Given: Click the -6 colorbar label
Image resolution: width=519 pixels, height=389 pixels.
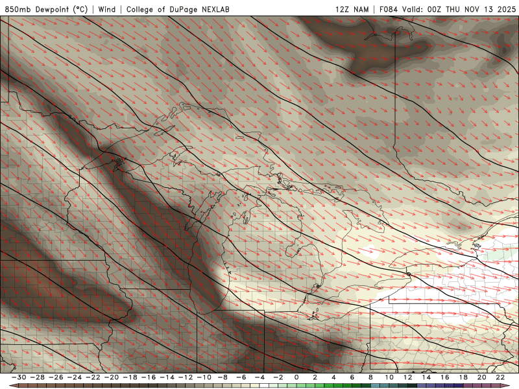Looking at the screenshot, I should point(241,377).
